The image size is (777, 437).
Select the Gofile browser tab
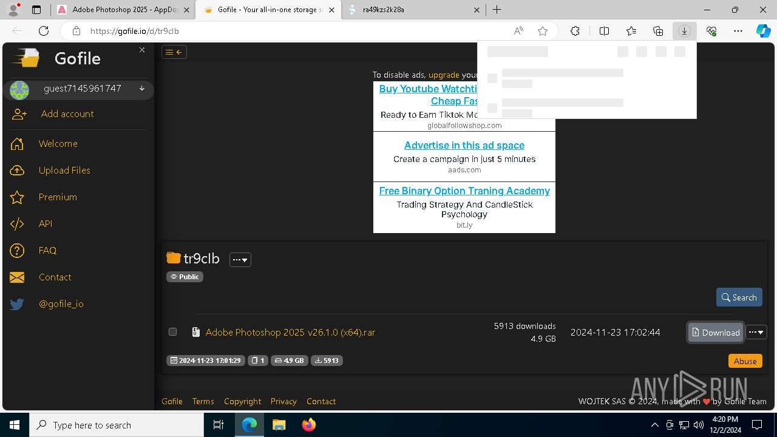click(x=268, y=10)
